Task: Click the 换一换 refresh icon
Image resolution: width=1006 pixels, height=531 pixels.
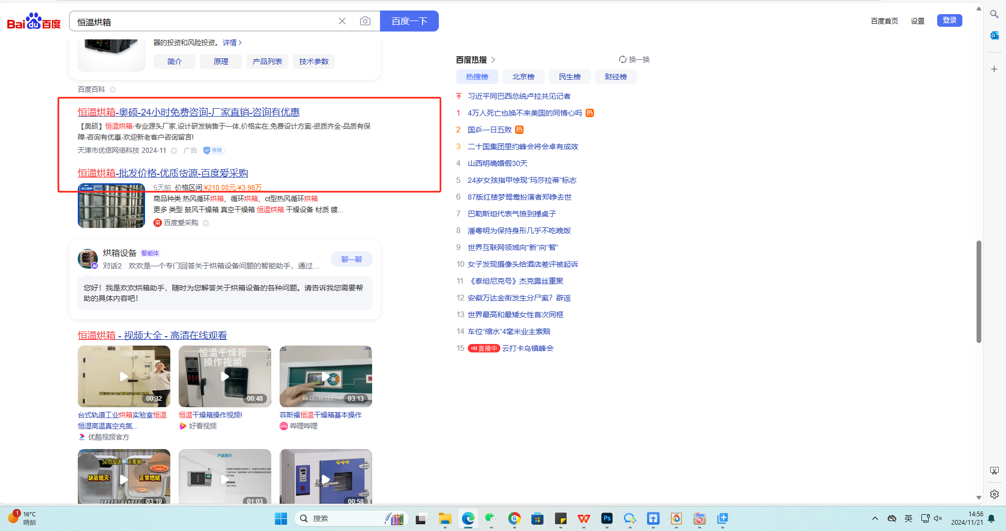Action: [623, 59]
